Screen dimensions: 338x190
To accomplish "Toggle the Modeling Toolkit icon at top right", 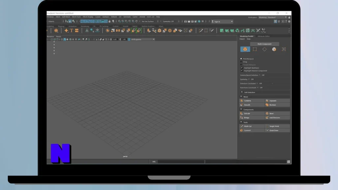I will coord(276,21).
